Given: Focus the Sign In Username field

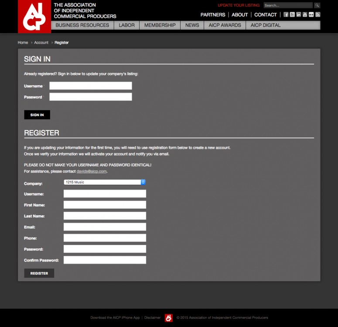Looking at the screenshot, I should (x=91, y=86).
